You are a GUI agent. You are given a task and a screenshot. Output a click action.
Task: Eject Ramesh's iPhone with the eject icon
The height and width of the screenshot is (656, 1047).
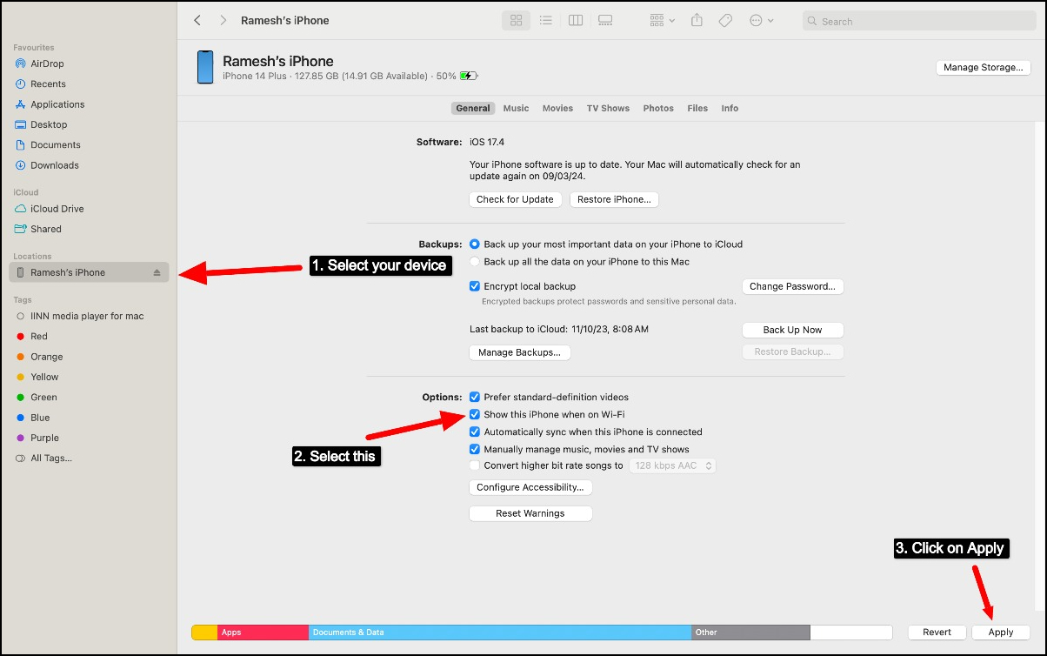point(157,272)
